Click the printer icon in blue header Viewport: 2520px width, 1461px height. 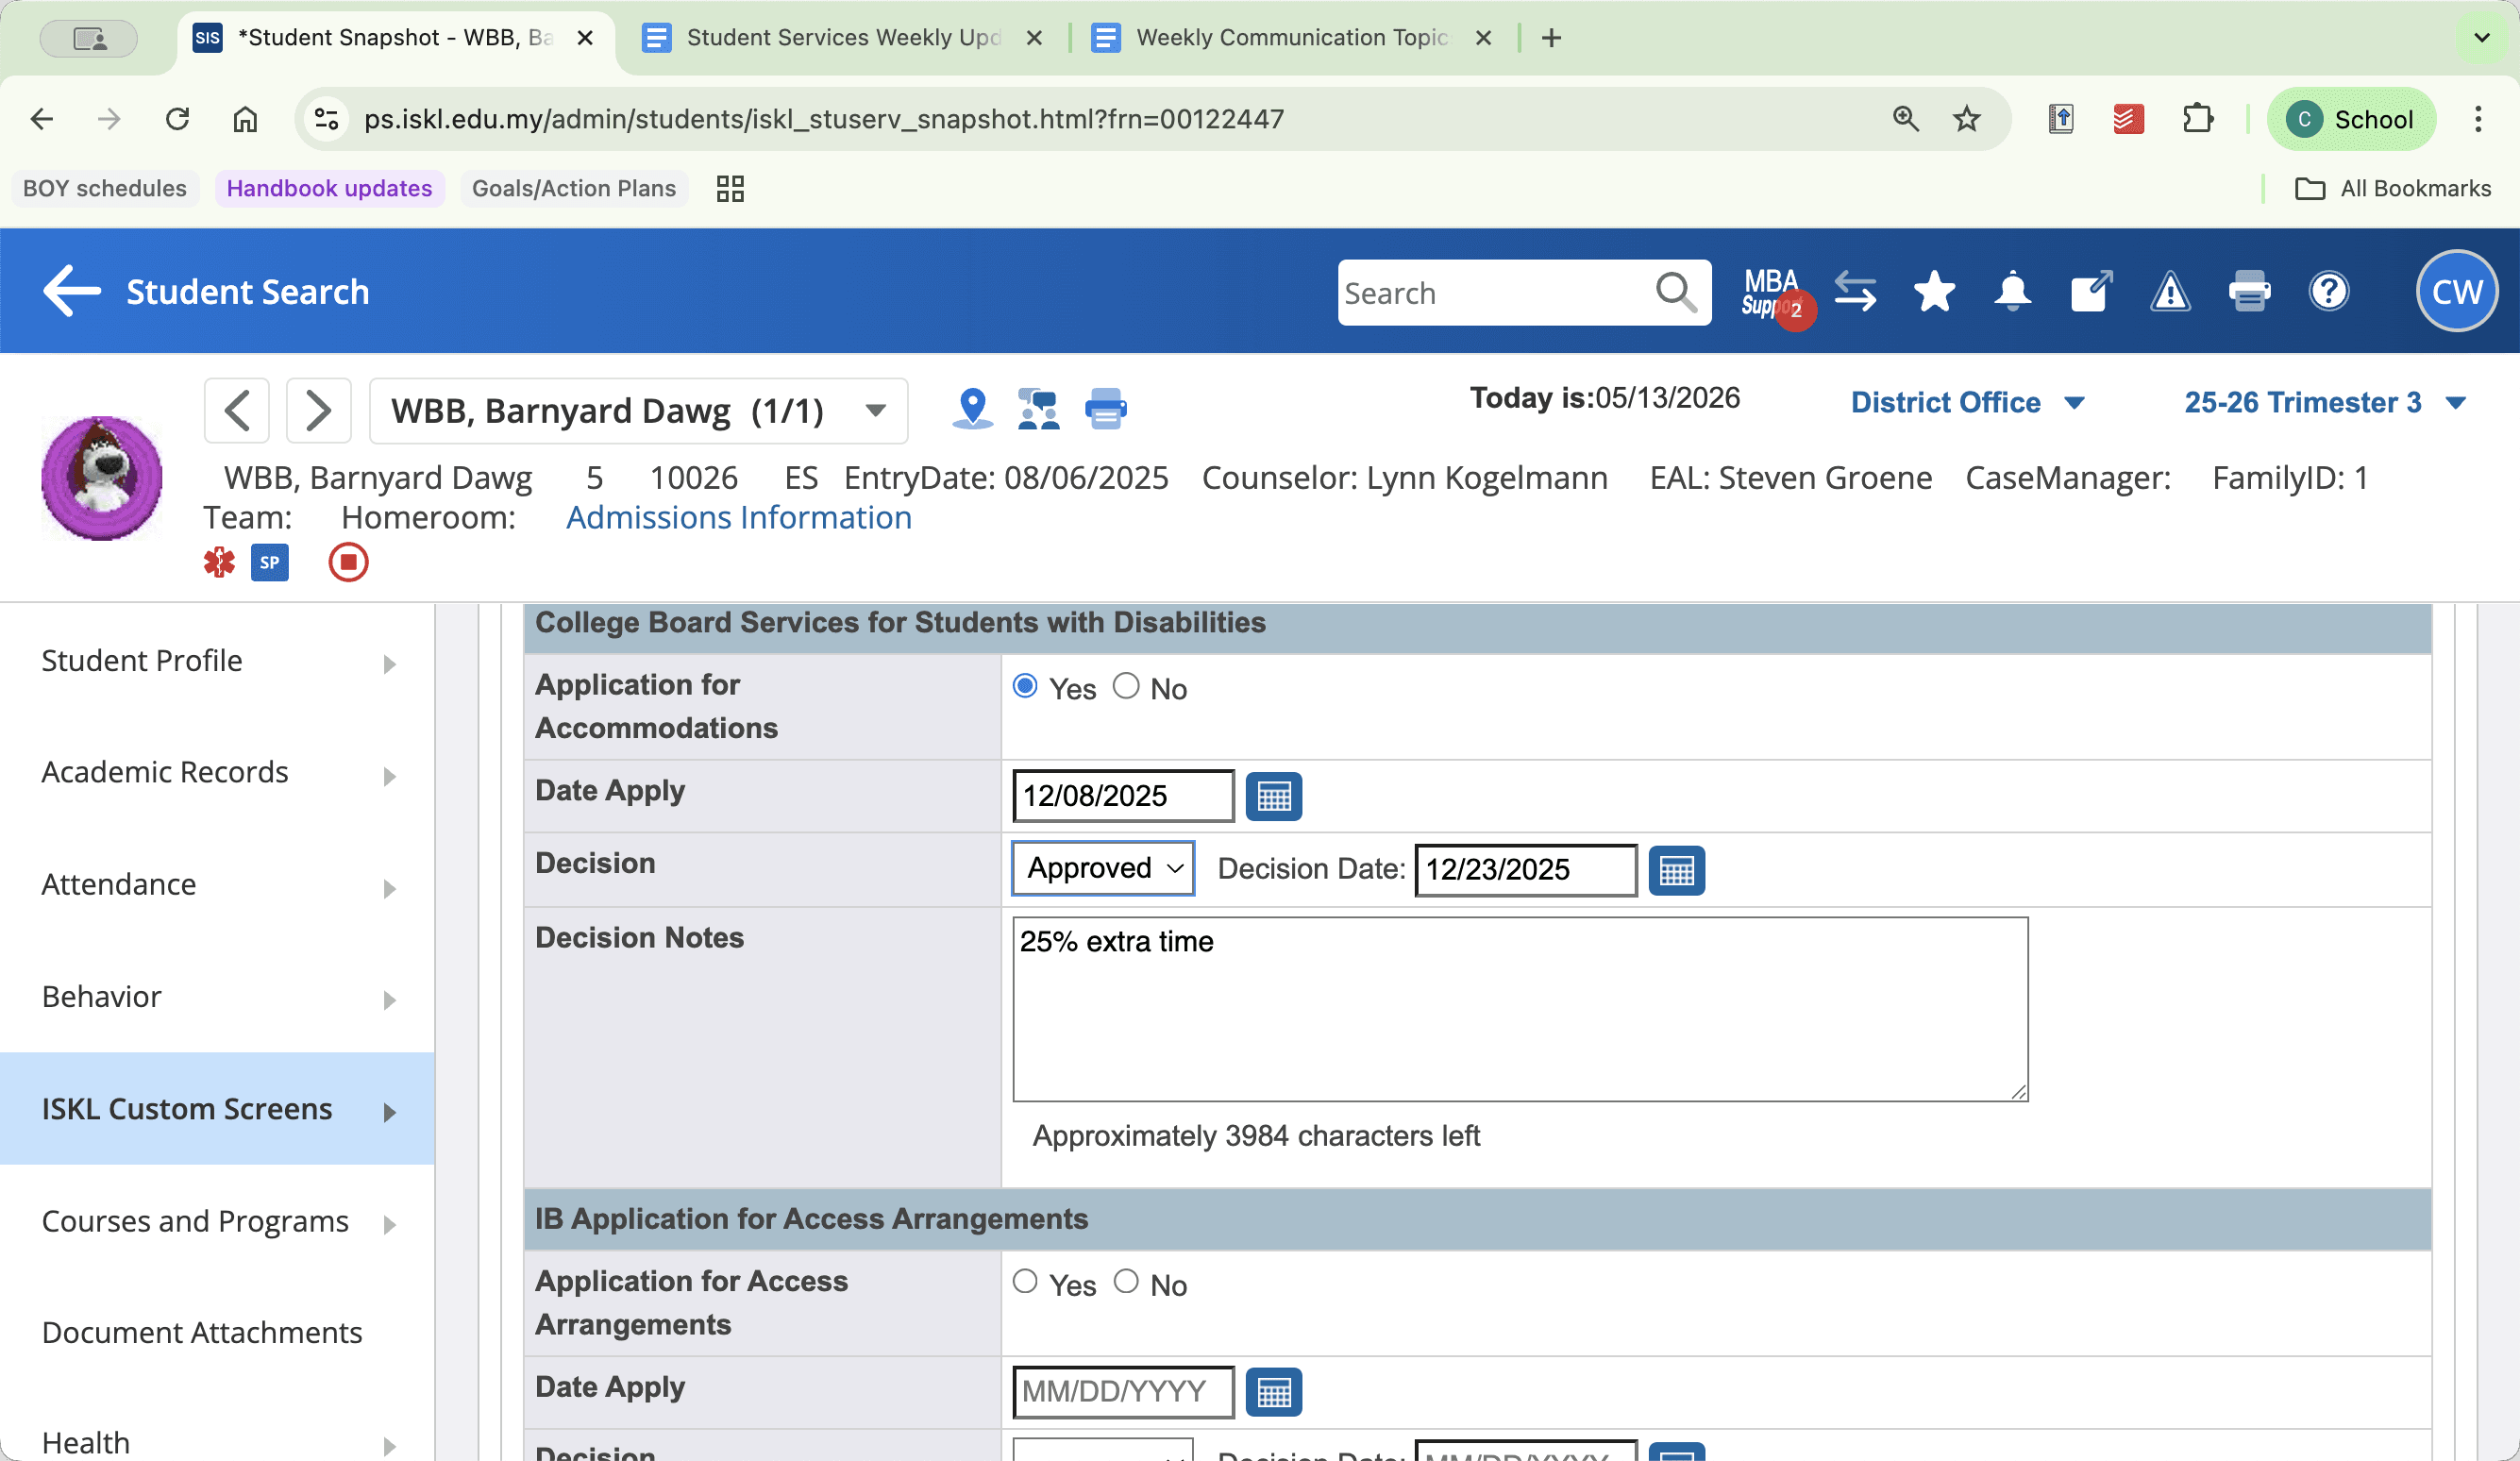tap(2249, 292)
